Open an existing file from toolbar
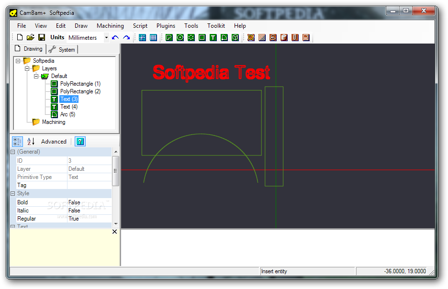The image size is (448, 289). point(31,37)
